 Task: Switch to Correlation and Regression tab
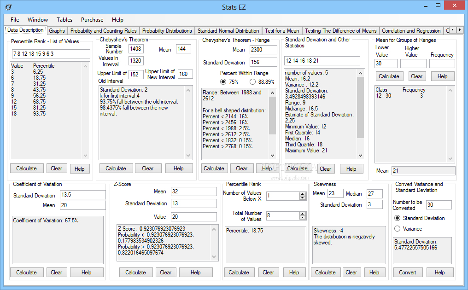[x=411, y=31]
